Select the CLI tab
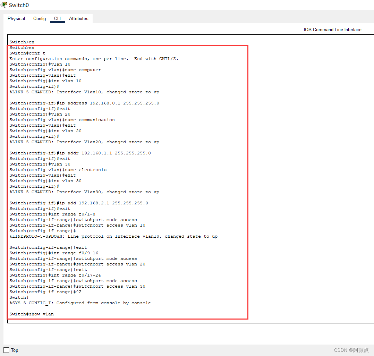The width and height of the screenshot is (374, 356). click(x=57, y=19)
